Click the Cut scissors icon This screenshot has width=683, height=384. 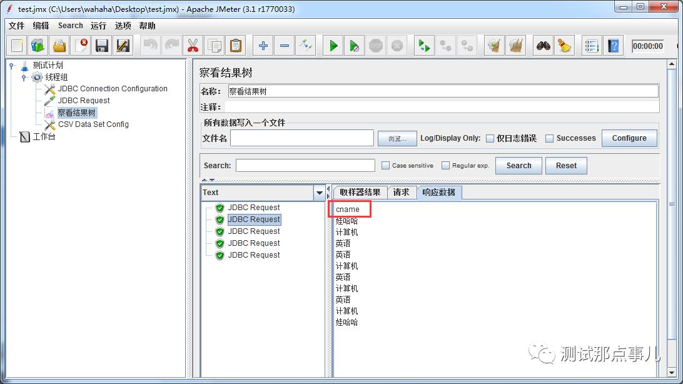point(193,46)
